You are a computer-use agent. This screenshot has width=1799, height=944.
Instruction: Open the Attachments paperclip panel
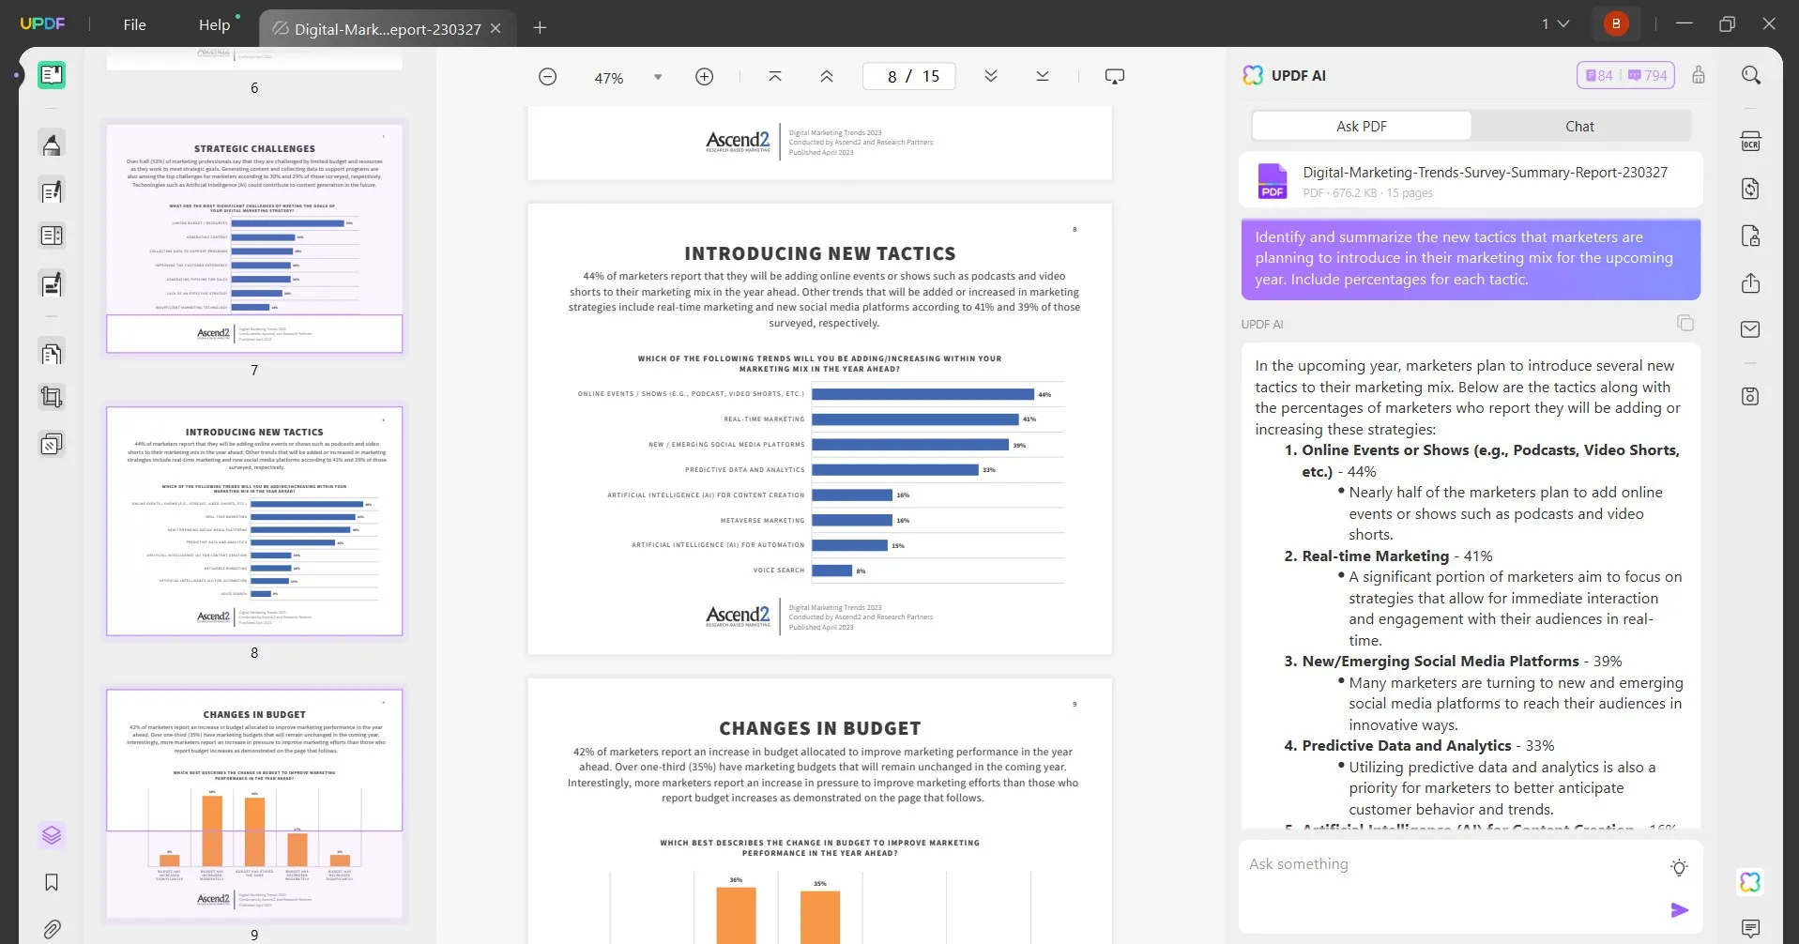click(52, 929)
